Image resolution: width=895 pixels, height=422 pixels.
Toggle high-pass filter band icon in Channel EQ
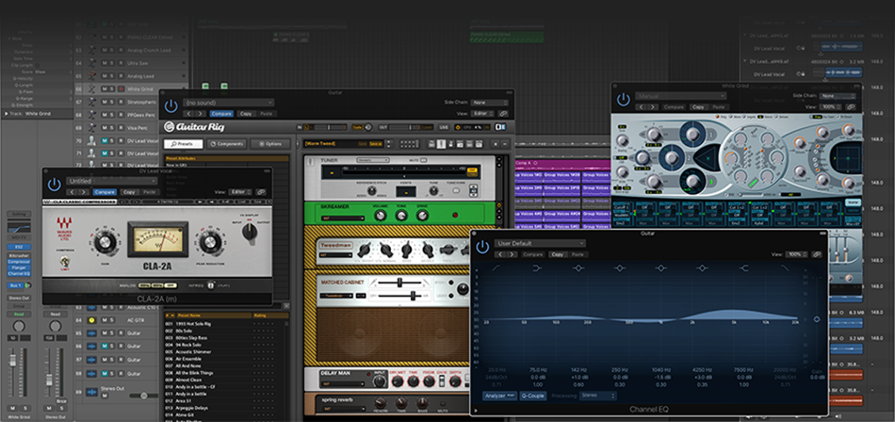click(x=496, y=268)
